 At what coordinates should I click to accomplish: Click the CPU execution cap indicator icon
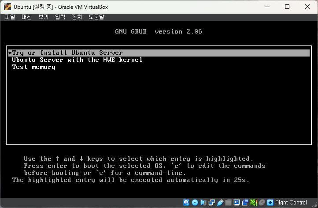(254, 203)
